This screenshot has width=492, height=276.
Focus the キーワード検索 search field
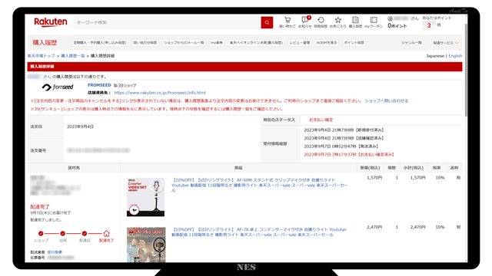coord(167,22)
